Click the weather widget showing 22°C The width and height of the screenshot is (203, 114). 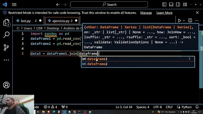(167, 112)
